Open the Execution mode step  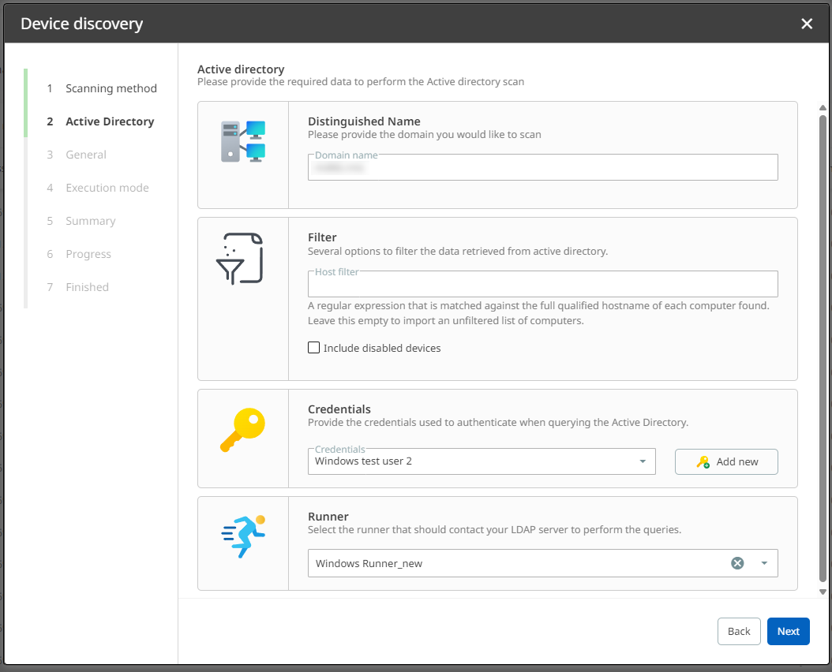click(x=107, y=188)
